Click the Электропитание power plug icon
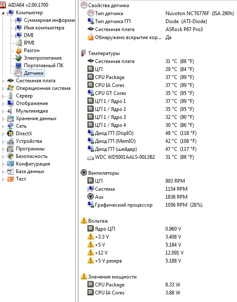The width and height of the screenshot is (237, 302). [18, 58]
